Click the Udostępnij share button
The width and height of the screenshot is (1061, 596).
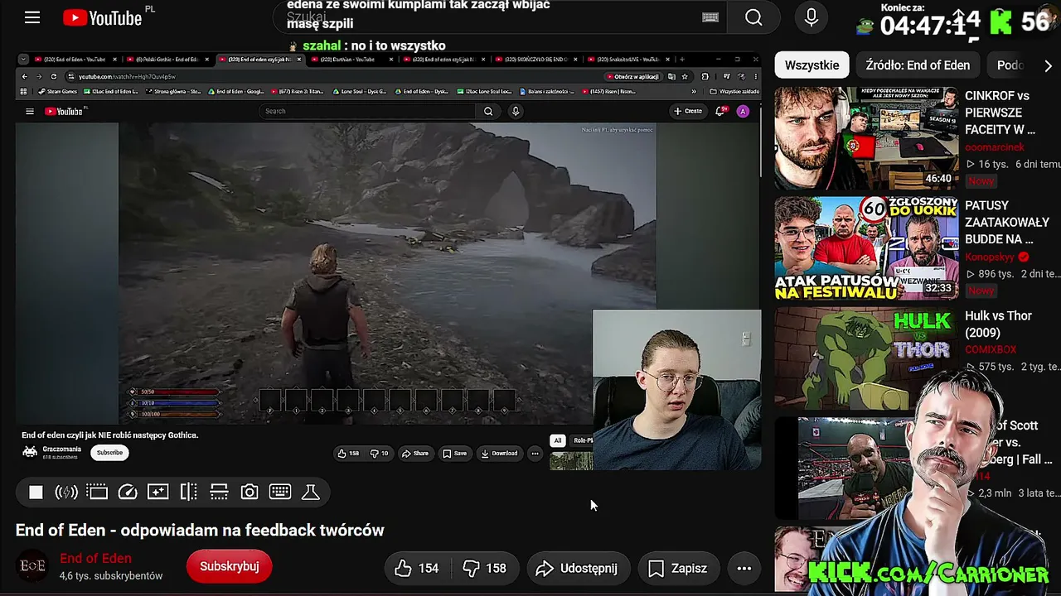[577, 568]
